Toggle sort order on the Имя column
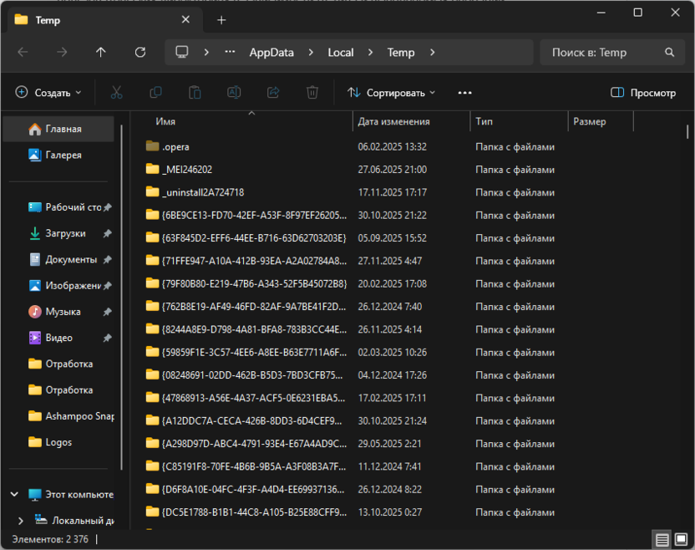The width and height of the screenshot is (695, 550). click(165, 121)
